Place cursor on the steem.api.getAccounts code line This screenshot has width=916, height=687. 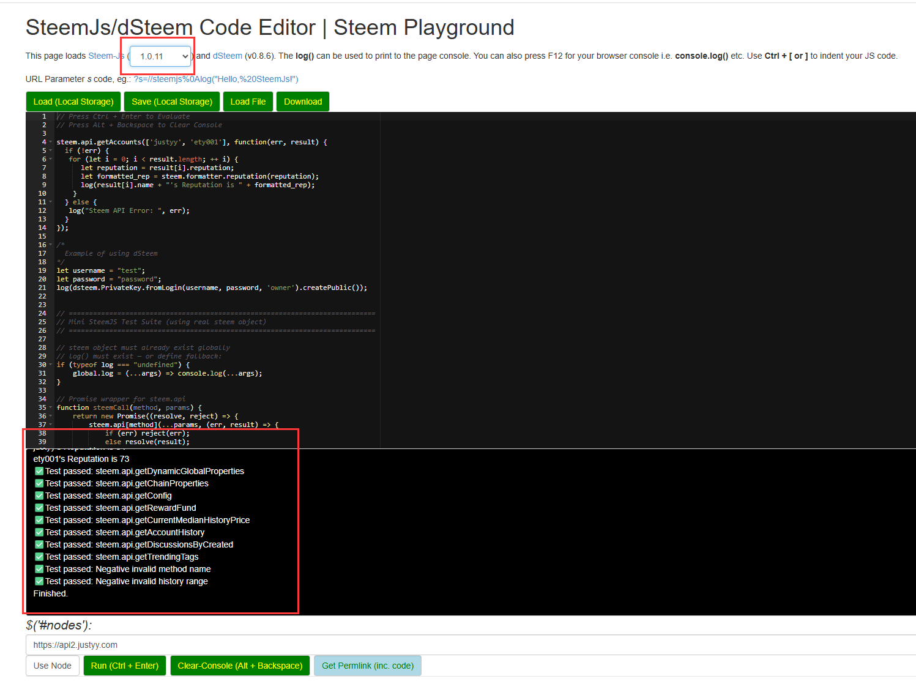pos(192,142)
